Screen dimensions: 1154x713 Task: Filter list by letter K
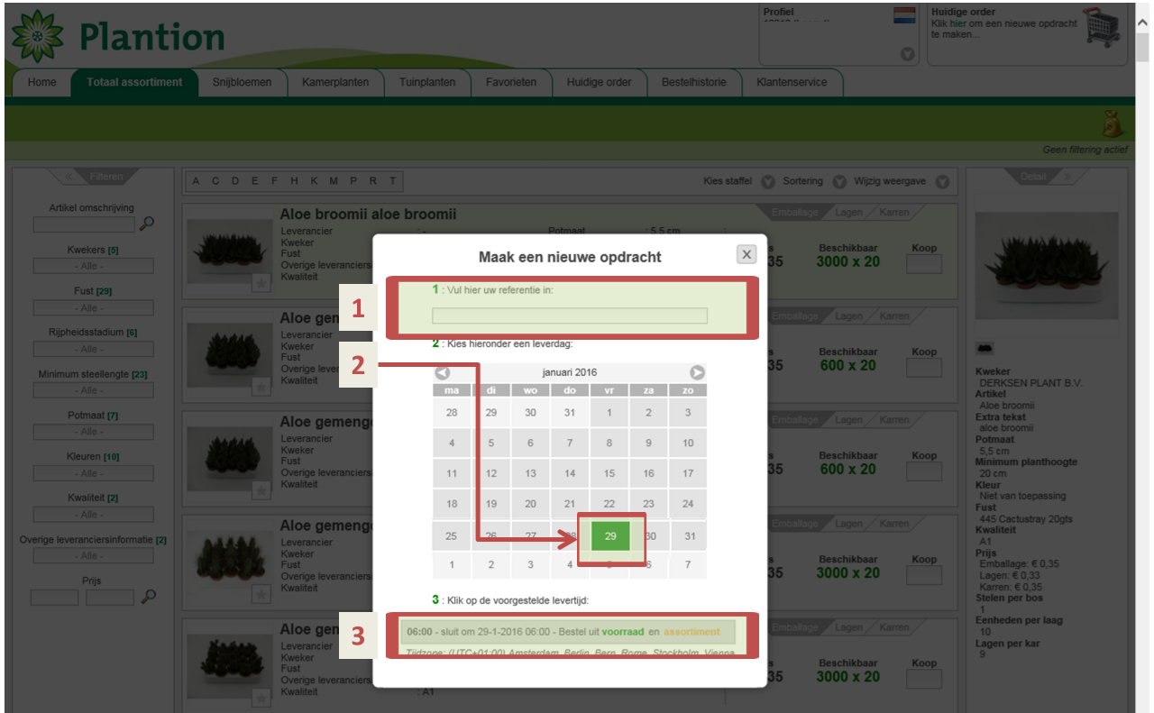pos(314,181)
